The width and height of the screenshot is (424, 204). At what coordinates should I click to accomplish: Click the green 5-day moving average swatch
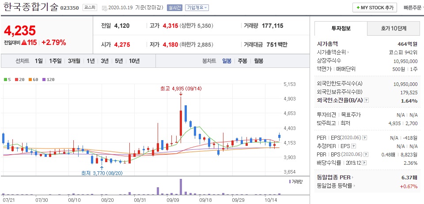pos(5,80)
